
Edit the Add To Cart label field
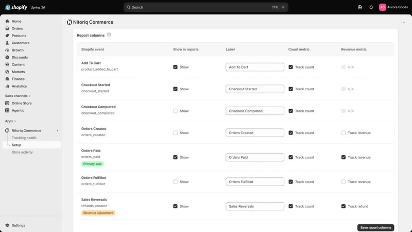(x=254, y=67)
